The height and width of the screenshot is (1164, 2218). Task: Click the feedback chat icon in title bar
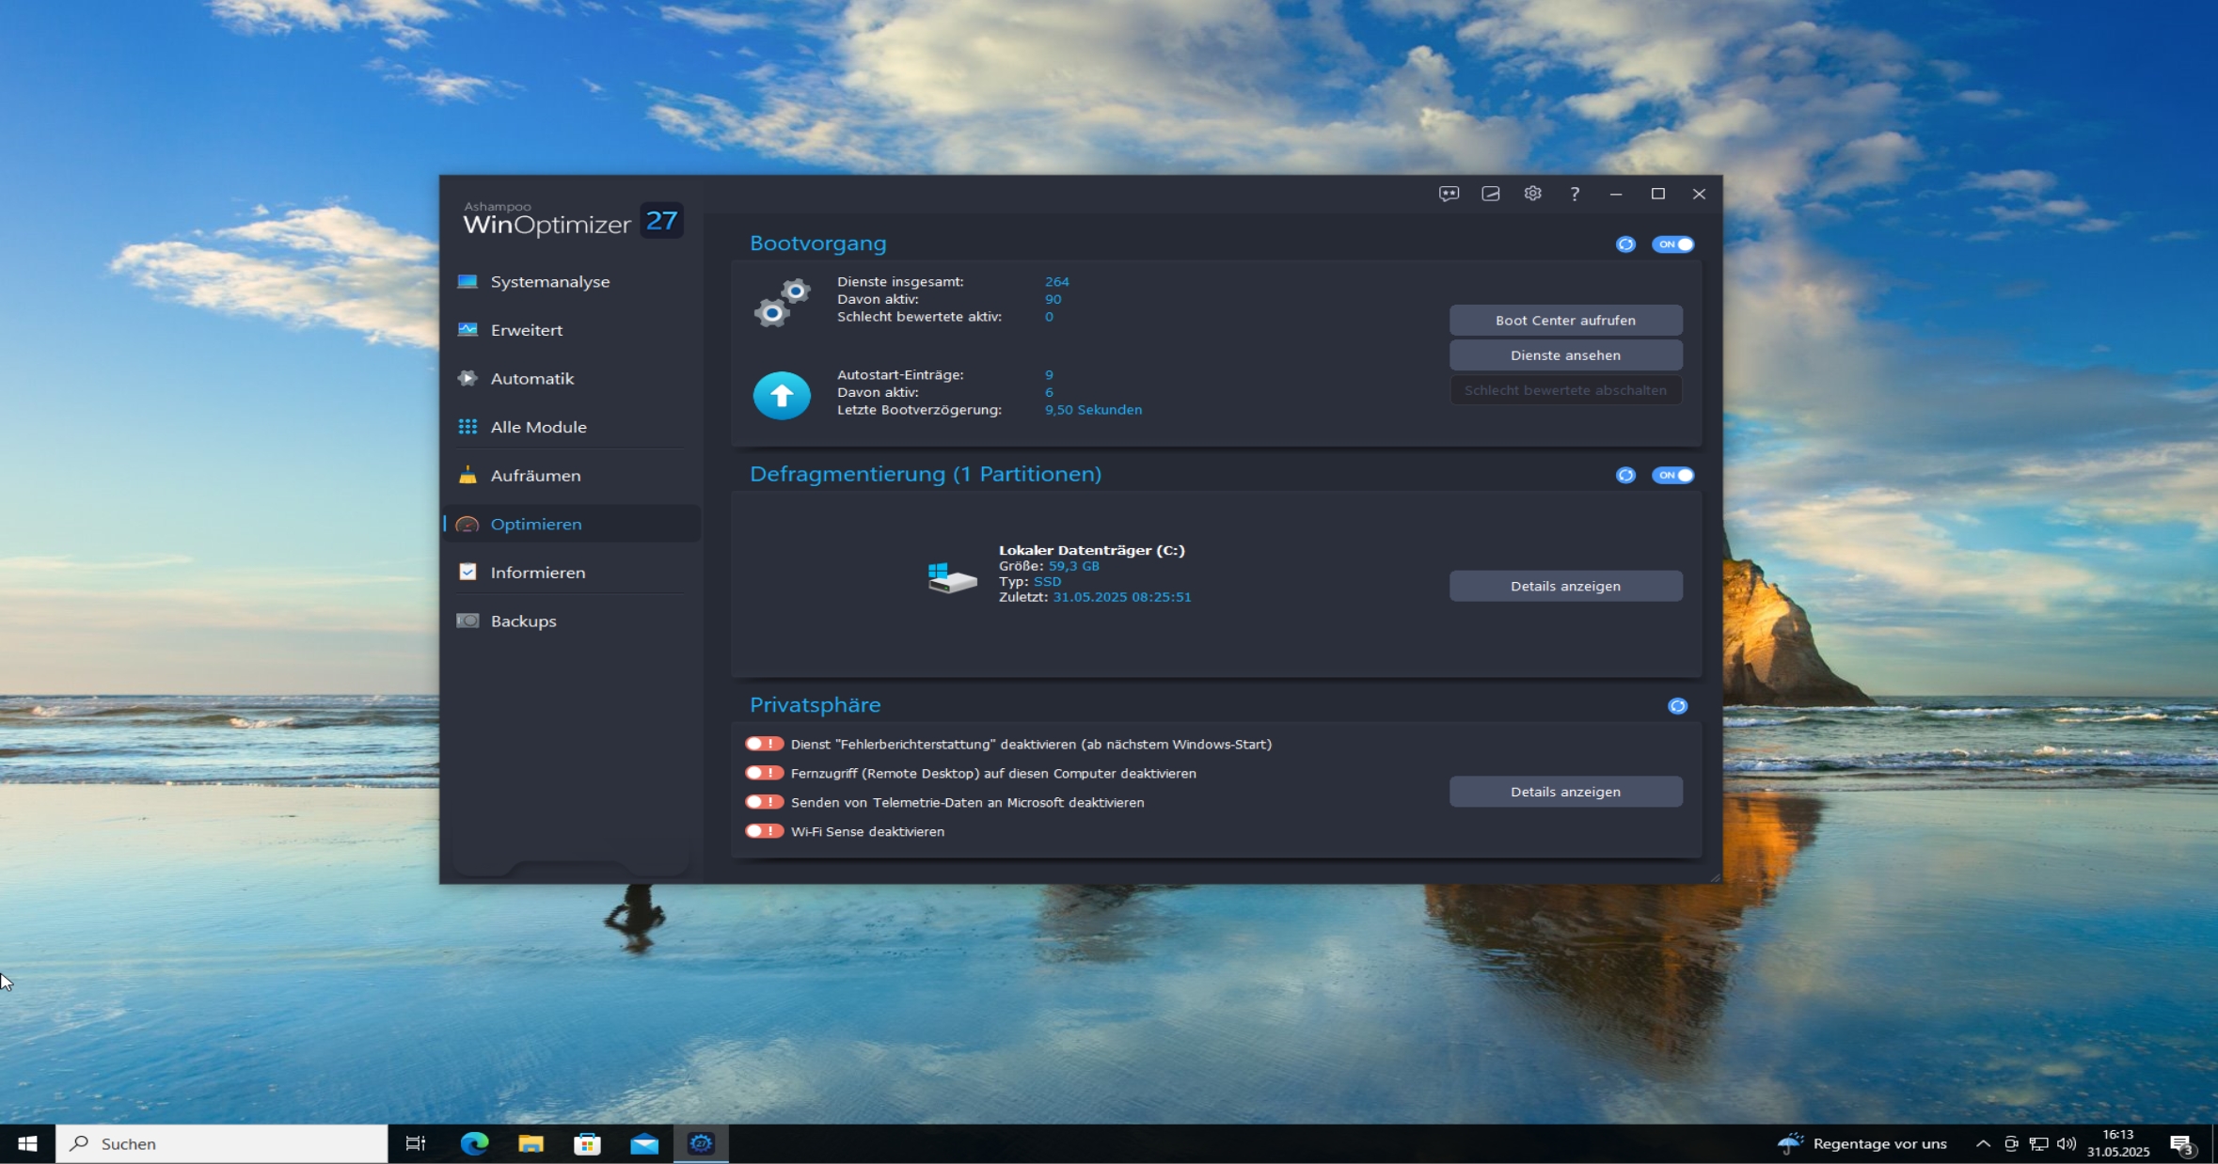[x=1449, y=194]
